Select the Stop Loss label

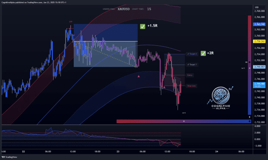[x=191, y=86]
